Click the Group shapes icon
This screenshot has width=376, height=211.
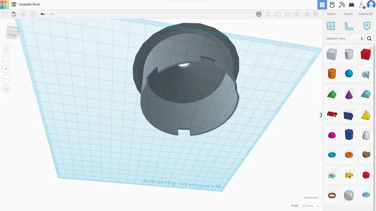[278, 15]
